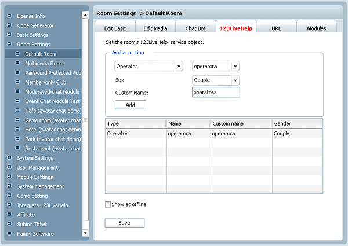
Task: Switch to the Chat Bot tab
Action: point(195,28)
